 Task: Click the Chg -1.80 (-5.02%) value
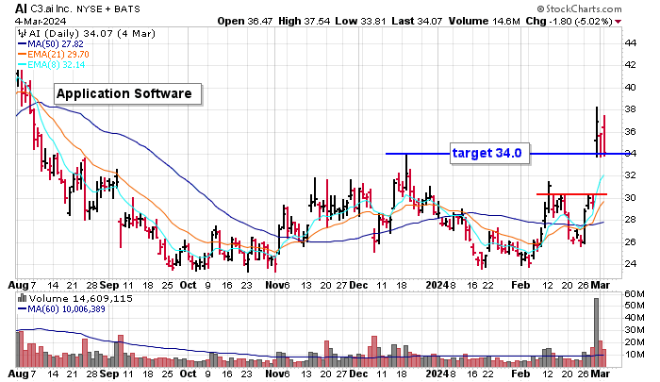click(x=569, y=21)
